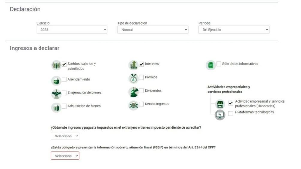
Task: Click the Intereses money arrow icon
Action: coord(133,65)
